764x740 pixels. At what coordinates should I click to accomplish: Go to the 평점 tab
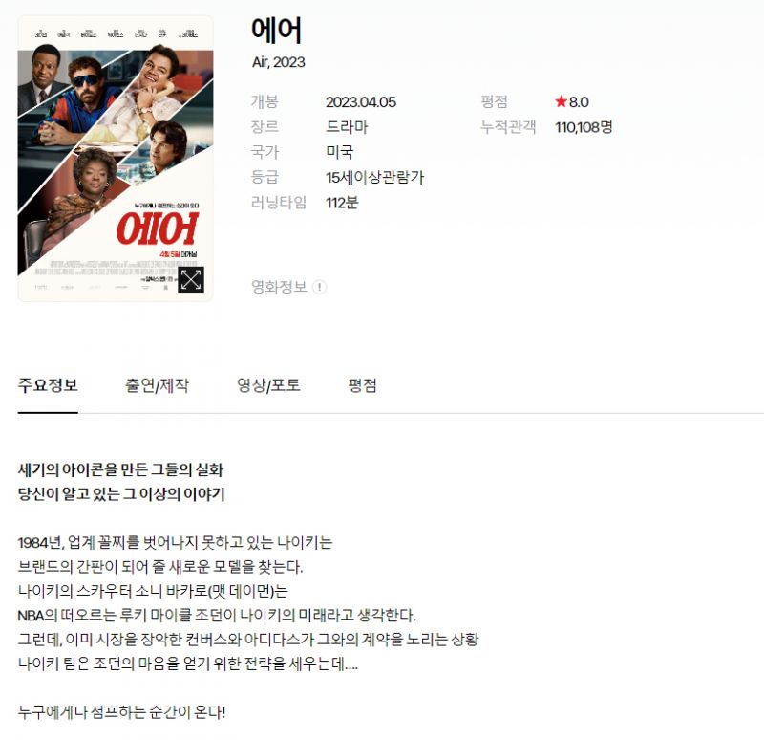[363, 385]
